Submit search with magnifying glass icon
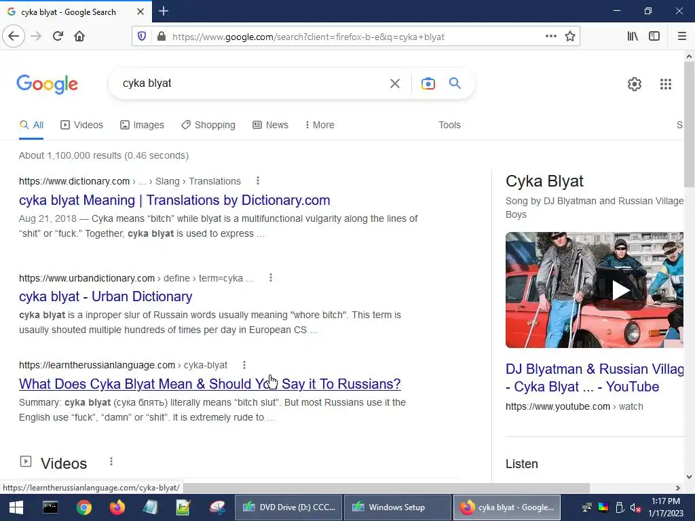This screenshot has width=695, height=521. [x=455, y=83]
